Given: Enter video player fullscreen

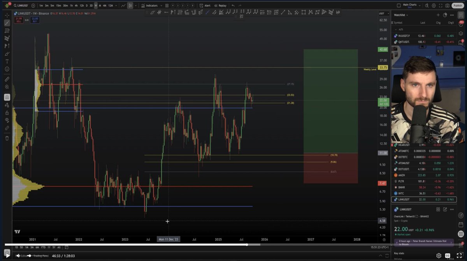Looking at the screenshot, I should tap(459, 256).
